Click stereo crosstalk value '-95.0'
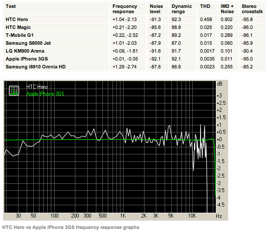This screenshot has width=268, height=232. click(247, 59)
